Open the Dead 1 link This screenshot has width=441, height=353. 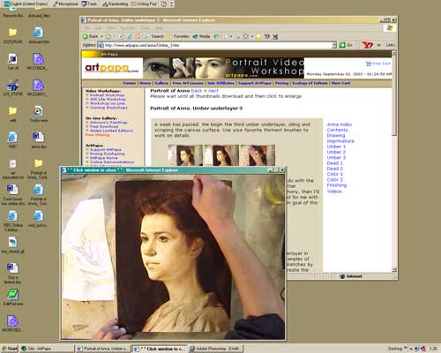[x=335, y=163]
